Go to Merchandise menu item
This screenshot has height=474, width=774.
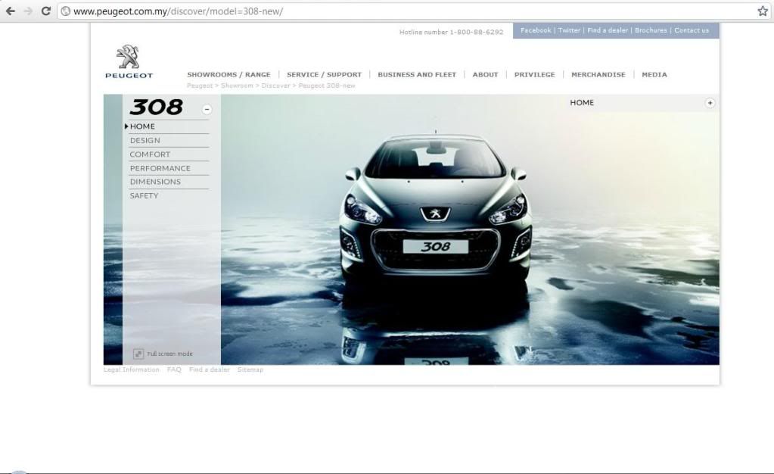coord(598,75)
